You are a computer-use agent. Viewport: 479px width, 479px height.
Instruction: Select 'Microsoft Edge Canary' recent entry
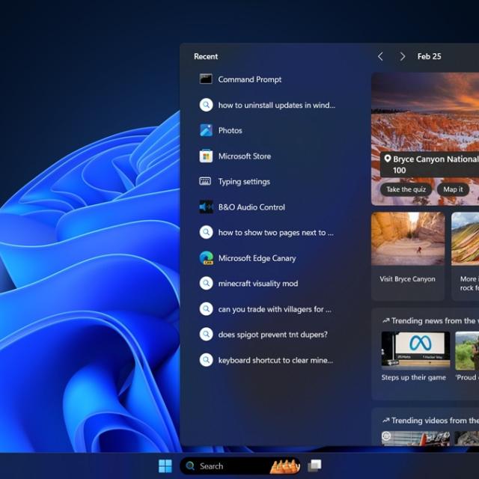click(257, 258)
